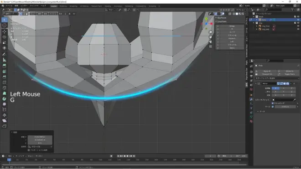
Task: Toggle the merge checkbox in Mirror modifier
Action: pyautogui.click(x=273, y=107)
